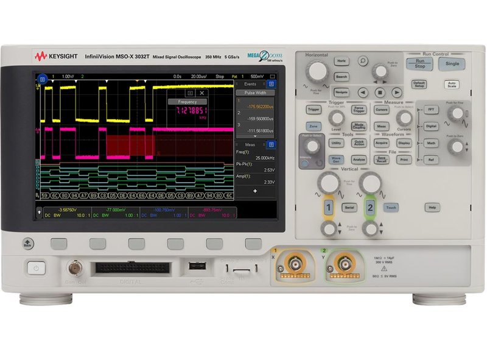Toggle the Wave Gen key
487x341 pixels.
(336, 160)
